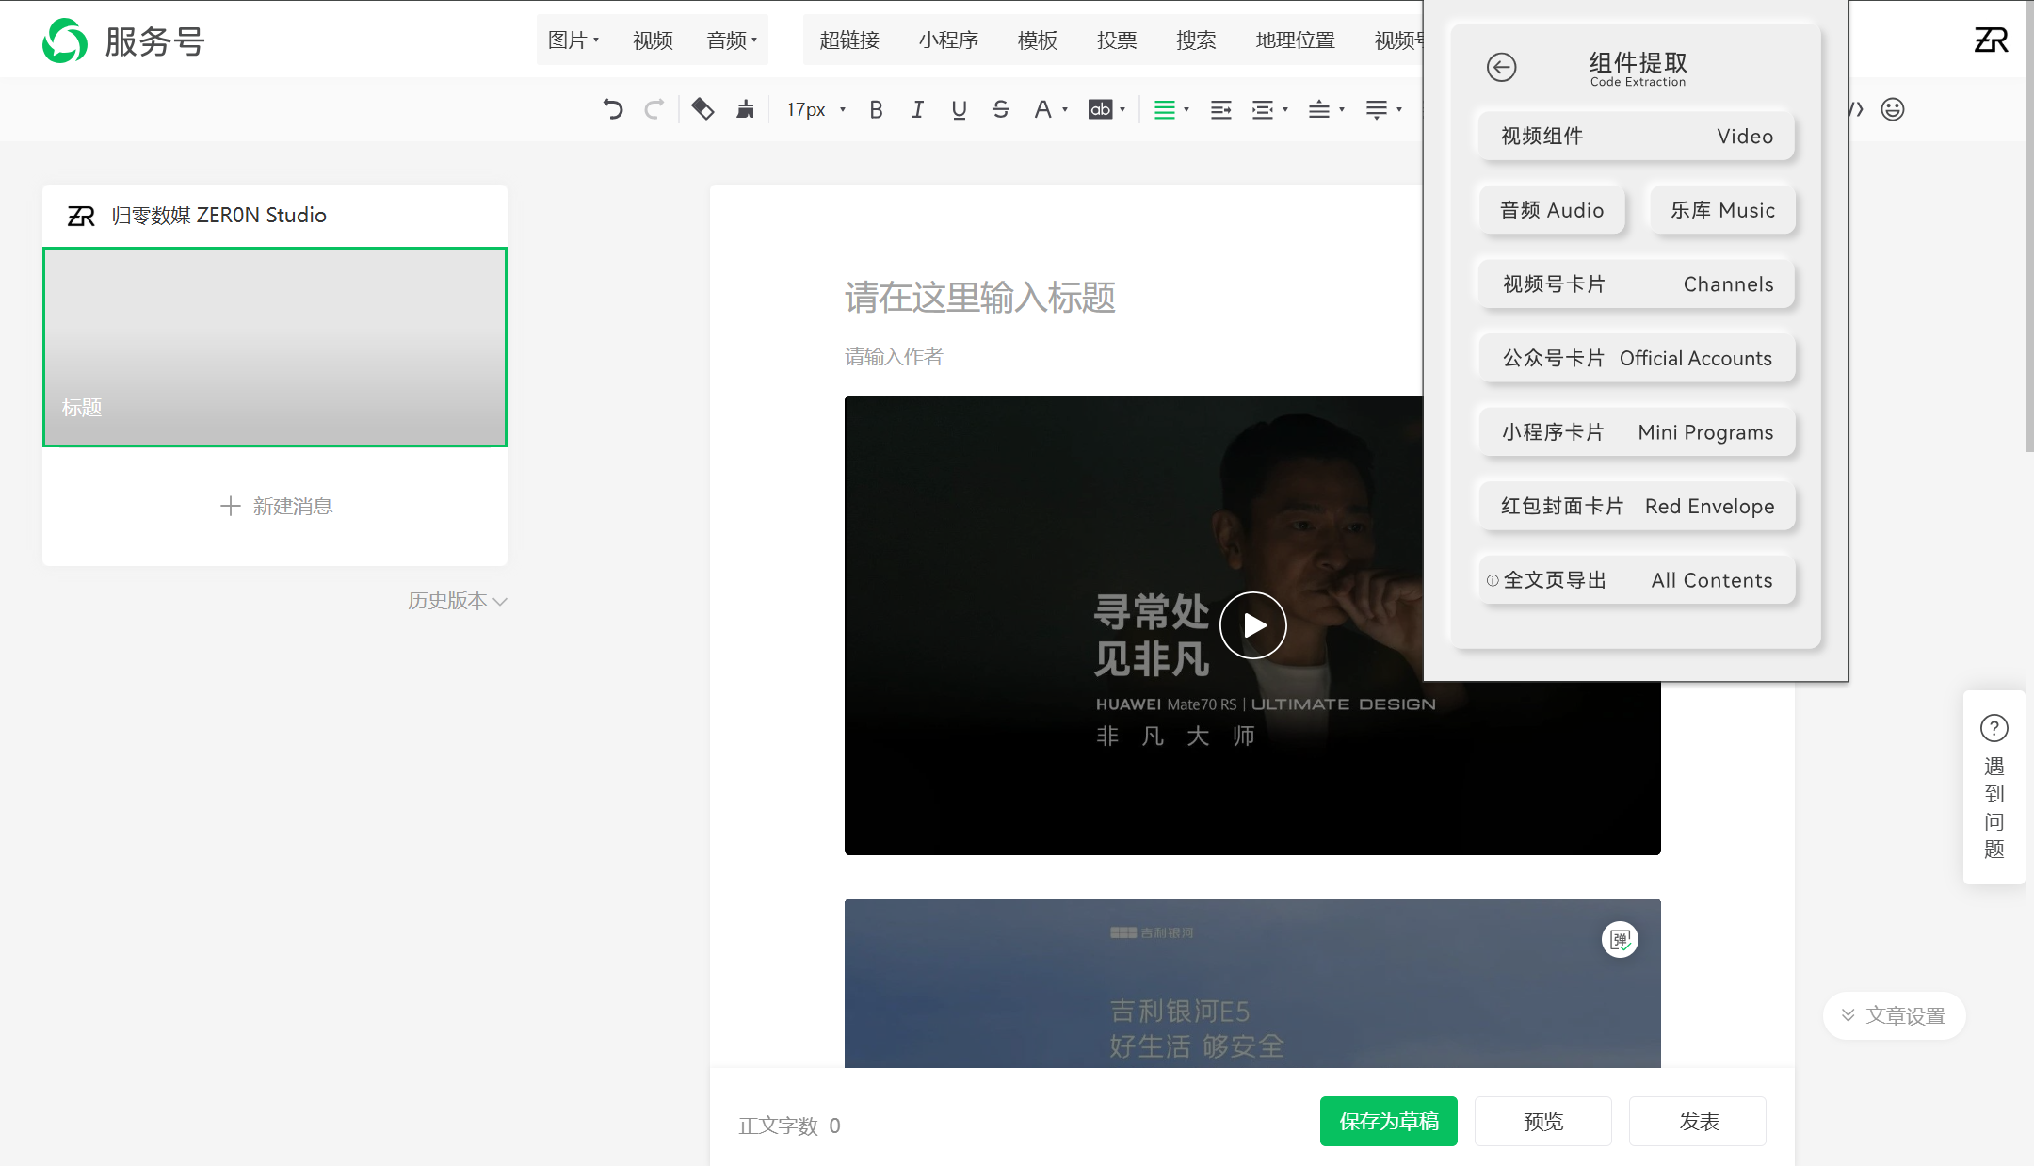Click the redo arrow

pyautogui.click(x=654, y=109)
